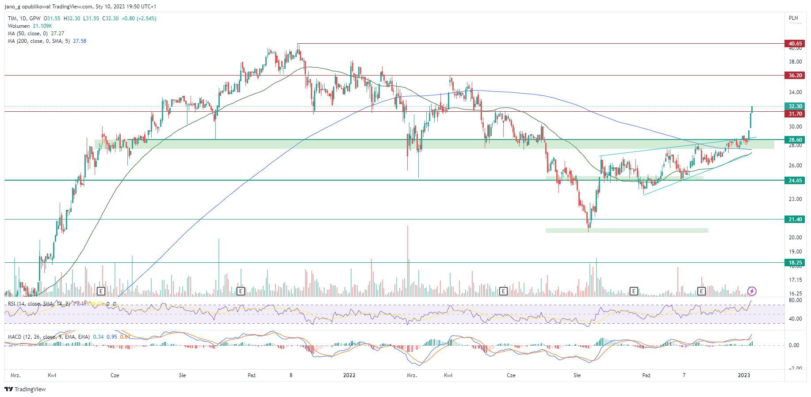Image resolution: width=811 pixels, height=397 pixels.
Task: Open earnings E marker left of Paź 2021
Action: 241,291
